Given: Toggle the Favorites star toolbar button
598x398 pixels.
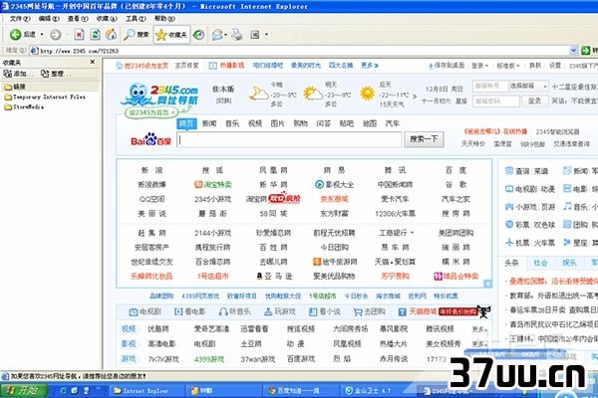Looking at the screenshot, I should [171, 35].
